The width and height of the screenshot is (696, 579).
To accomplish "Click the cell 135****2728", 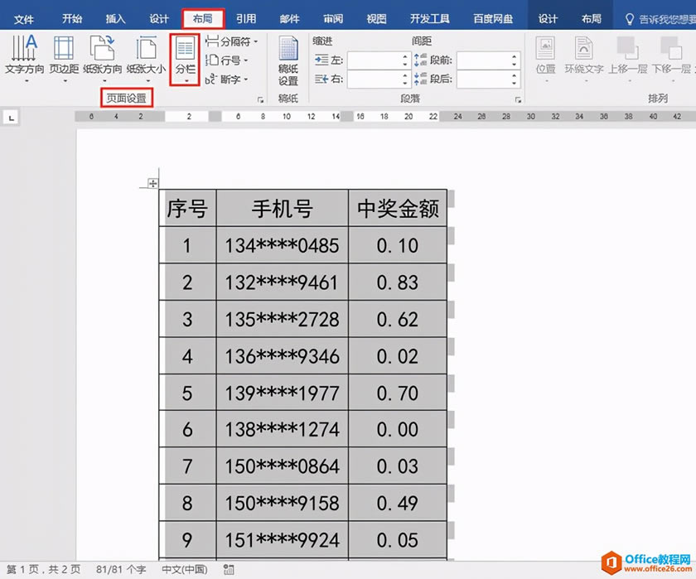I will pyautogui.click(x=283, y=319).
